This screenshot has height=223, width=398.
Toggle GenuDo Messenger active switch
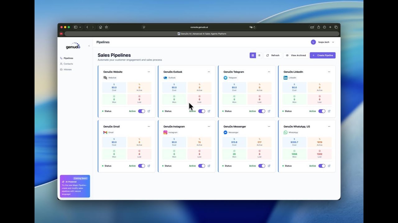pyautogui.click(x=262, y=166)
